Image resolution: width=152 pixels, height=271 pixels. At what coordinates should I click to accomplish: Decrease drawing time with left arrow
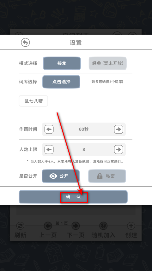coord(49,129)
